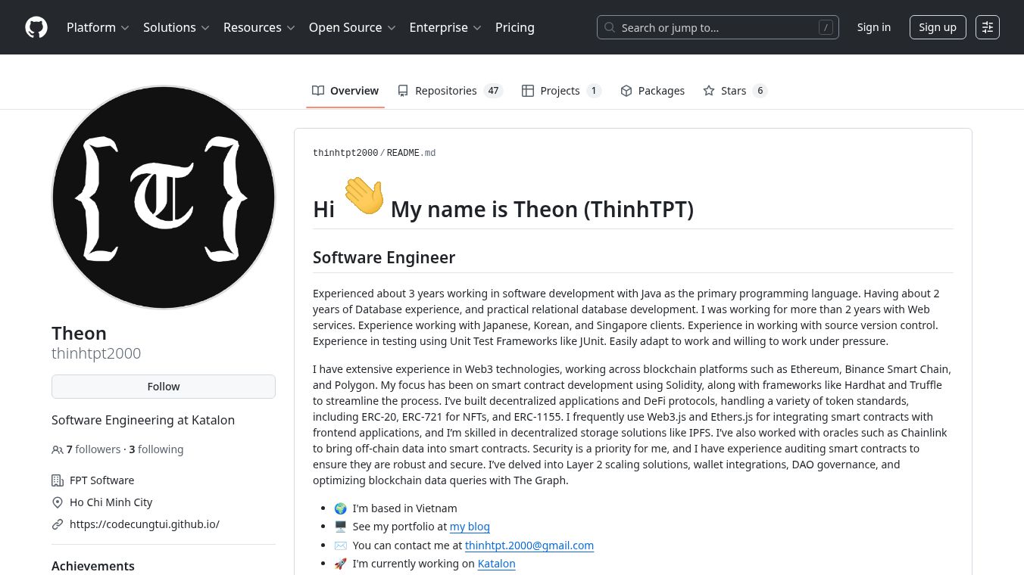Viewport: 1024px width, 575px height.
Task: Click the Search or jump to field
Action: click(717, 28)
